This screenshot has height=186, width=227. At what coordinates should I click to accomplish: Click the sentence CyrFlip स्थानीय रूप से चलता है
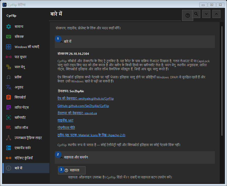[x=119, y=145]
